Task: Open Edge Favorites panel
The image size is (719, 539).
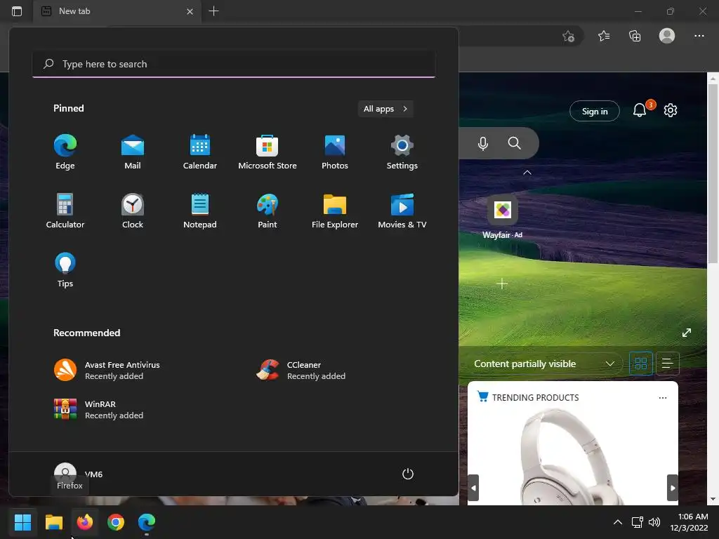Action: 604,36
